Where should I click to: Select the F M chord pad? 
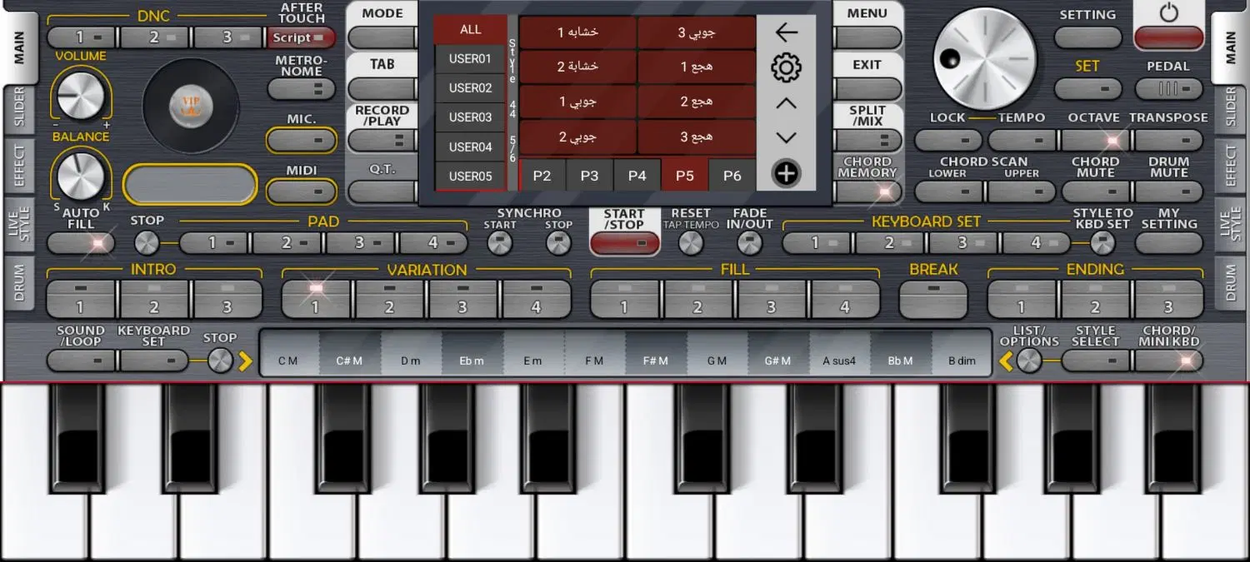coord(594,354)
